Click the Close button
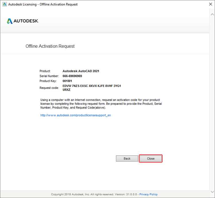215x198 pixels. coord(150,159)
